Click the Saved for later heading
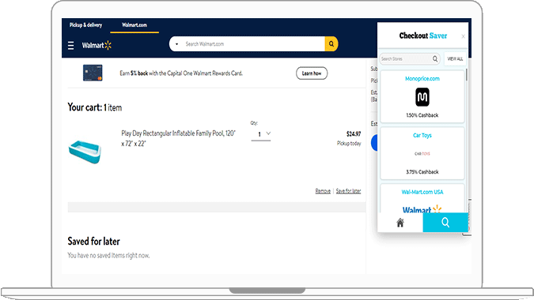This screenshot has height=300, width=534. [x=93, y=242]
